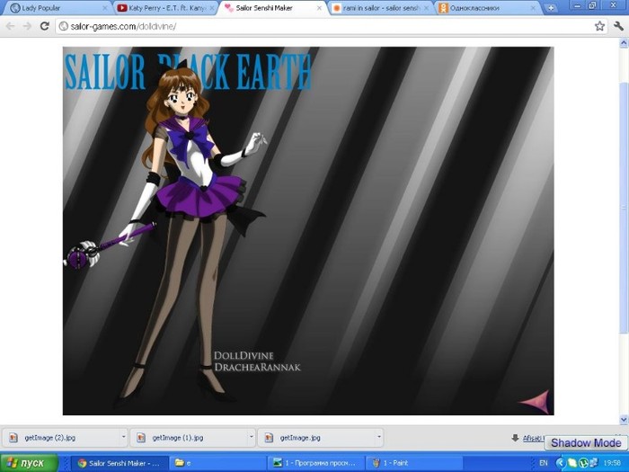Click the pink arrow in game corner

pyautogui.click(x=536, y=400)
